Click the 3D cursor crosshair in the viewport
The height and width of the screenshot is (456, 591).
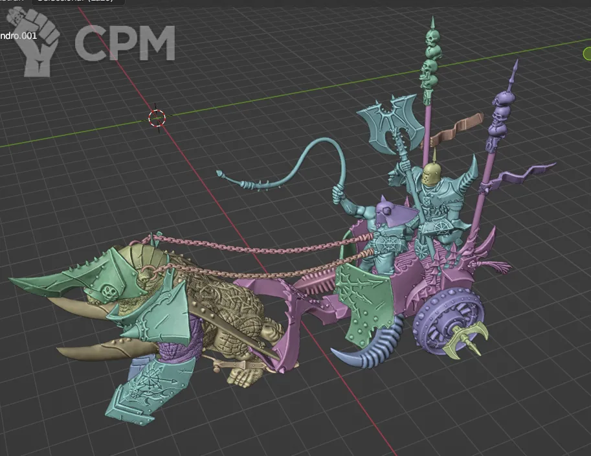[157, 118]
